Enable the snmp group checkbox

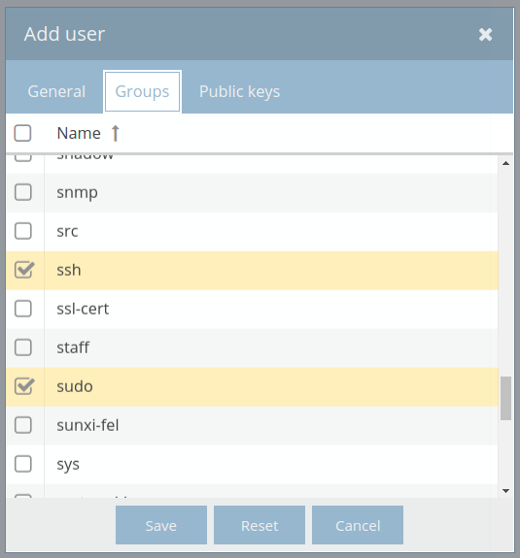pyautogui.click(x=23, y=192)
